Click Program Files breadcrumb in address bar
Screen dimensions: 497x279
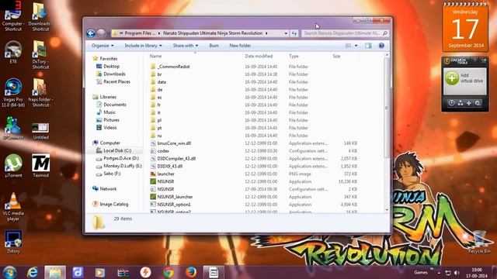140,33
